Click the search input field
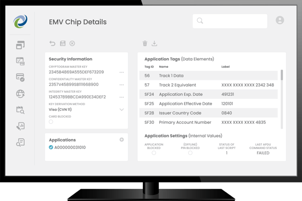 [x=230, y=21]
